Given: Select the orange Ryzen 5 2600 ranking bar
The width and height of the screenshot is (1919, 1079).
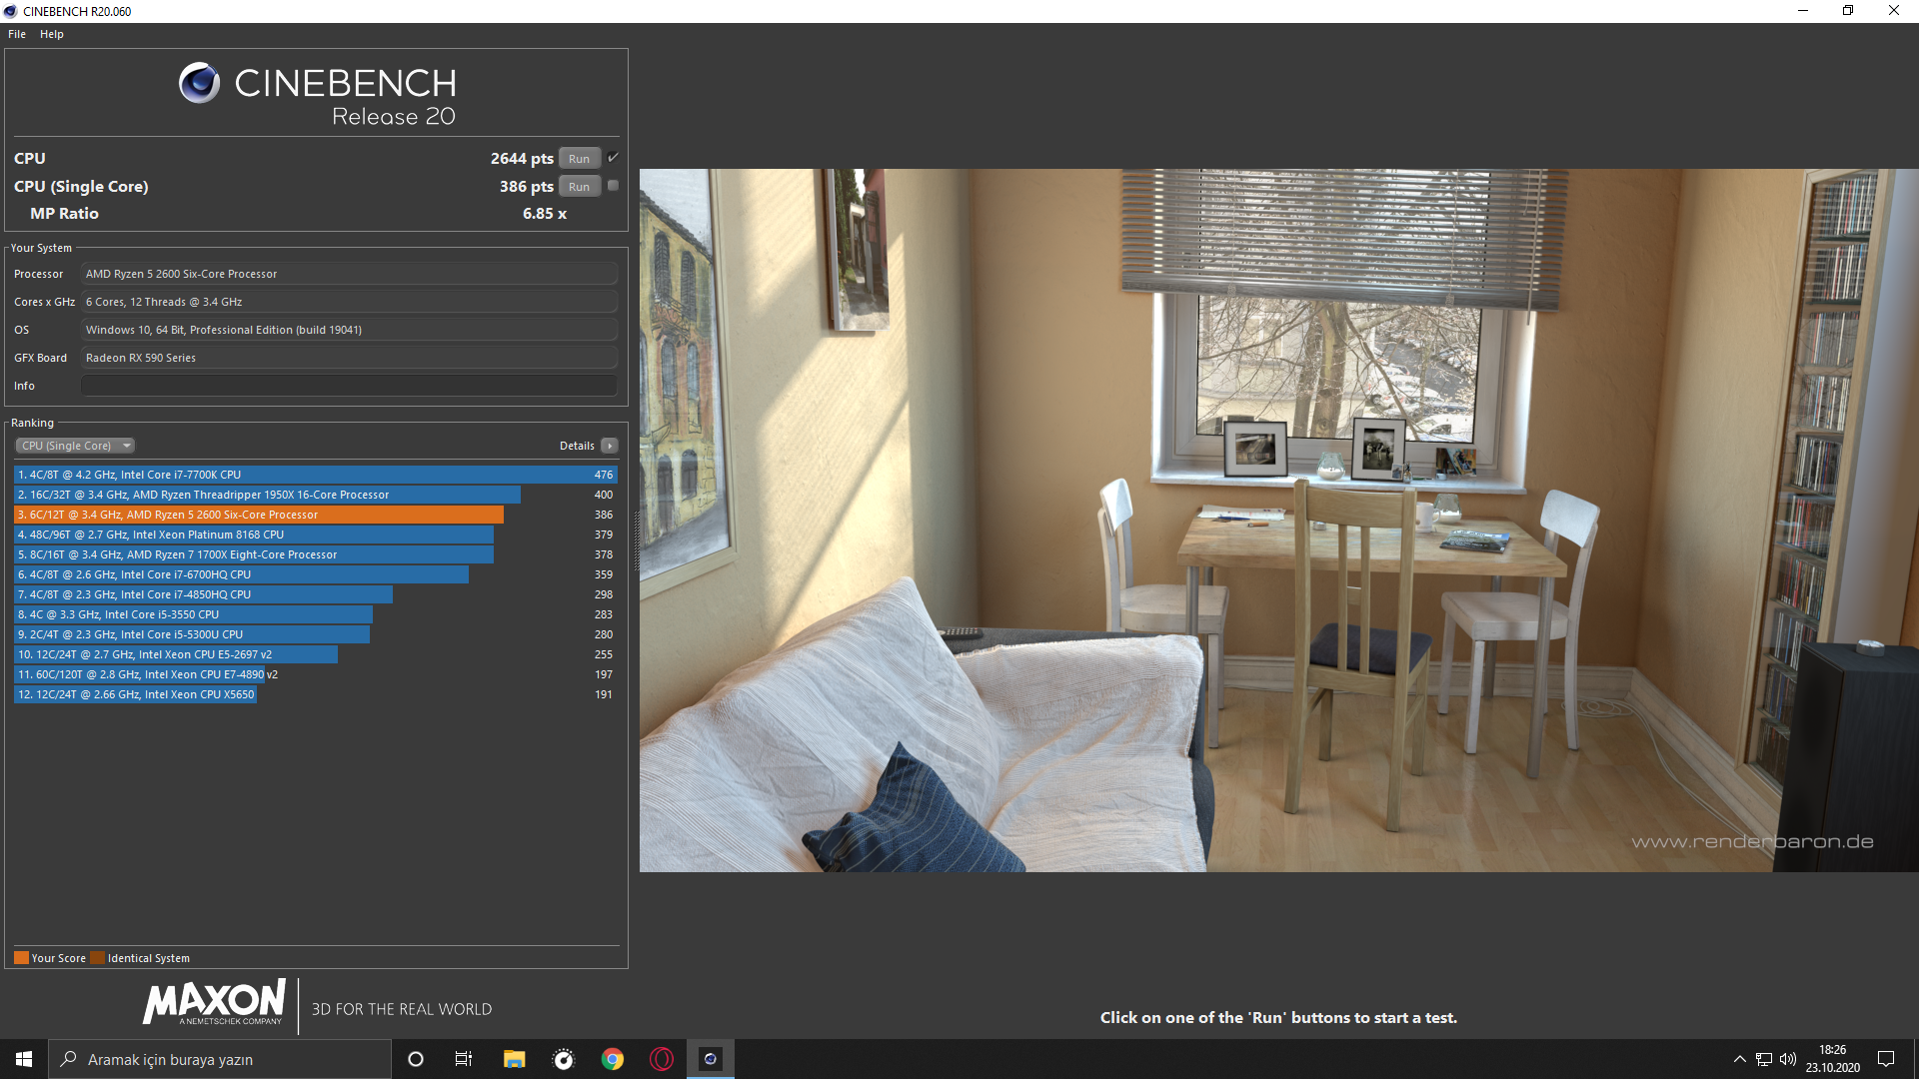Looking at the screenshot, I should pyautogui.click(x=259, y=515).
